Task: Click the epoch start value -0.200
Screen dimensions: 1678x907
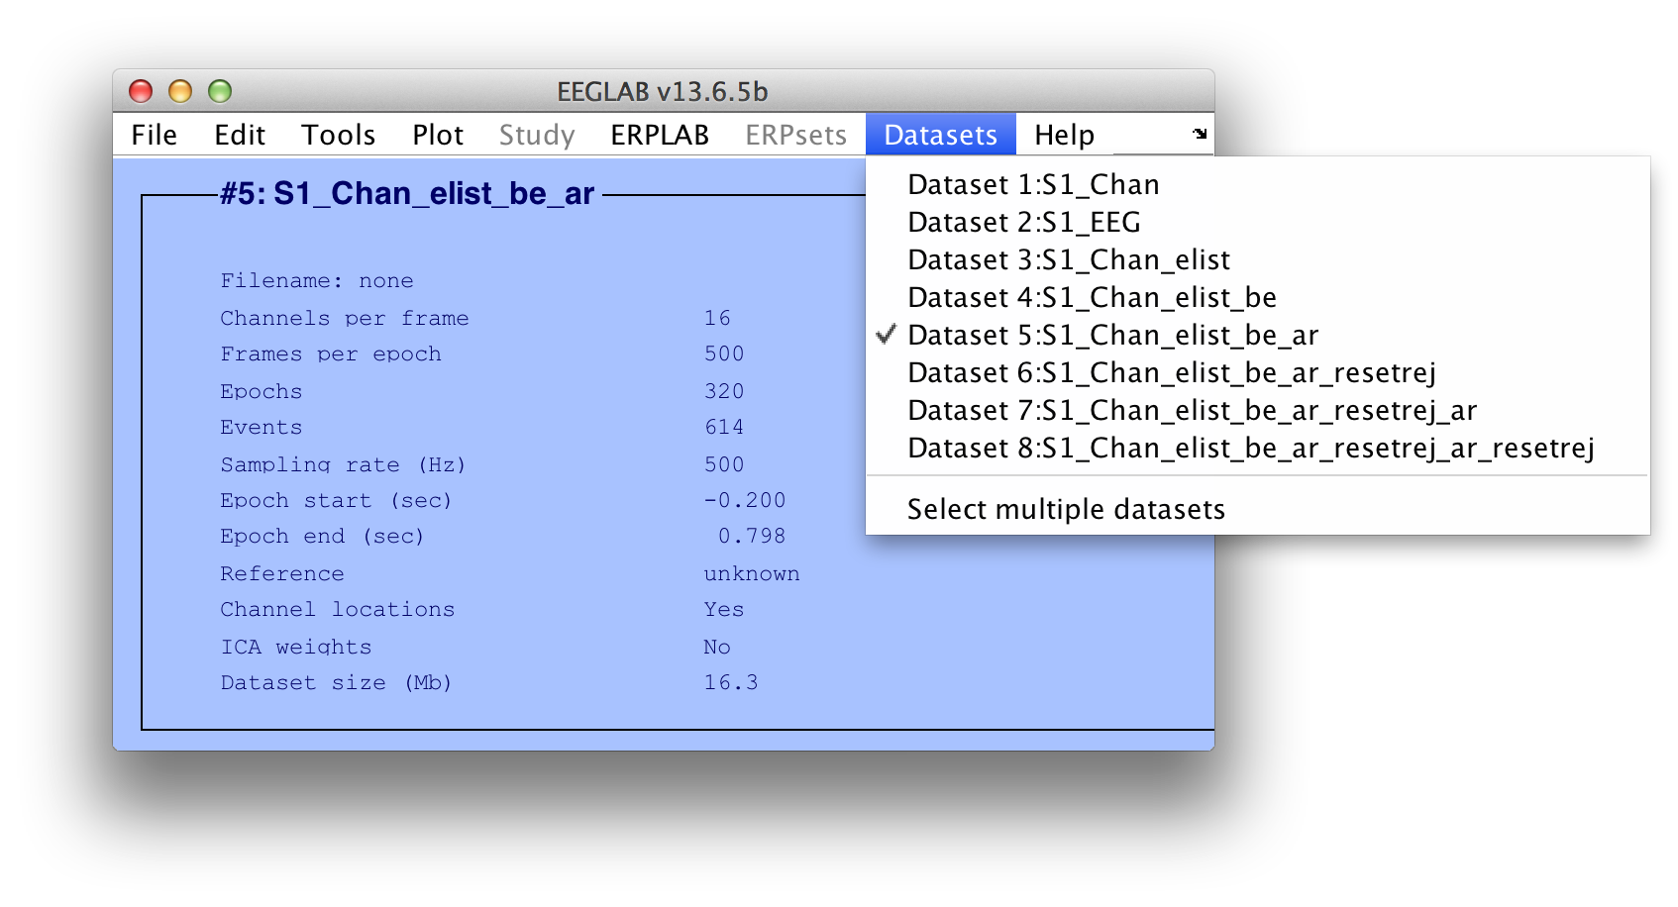Action: [745, 500]
